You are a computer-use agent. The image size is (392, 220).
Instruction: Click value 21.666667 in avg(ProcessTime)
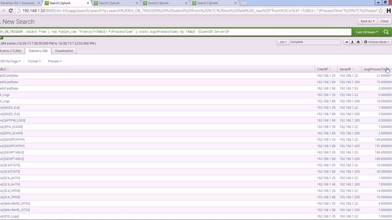pyautogui.click(x=384, y=76)
